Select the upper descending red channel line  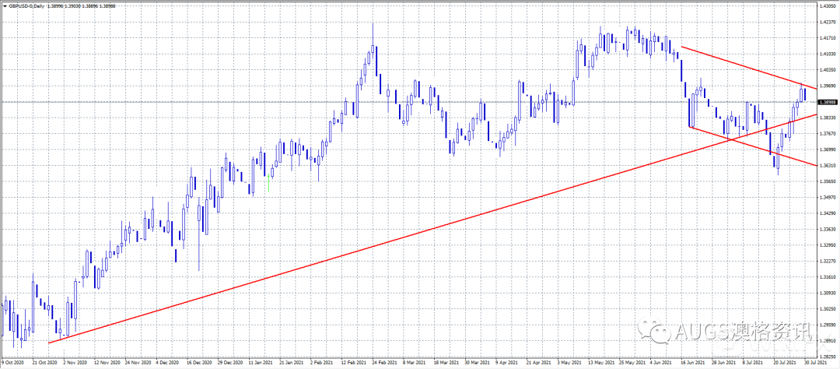tap(739, 65)
